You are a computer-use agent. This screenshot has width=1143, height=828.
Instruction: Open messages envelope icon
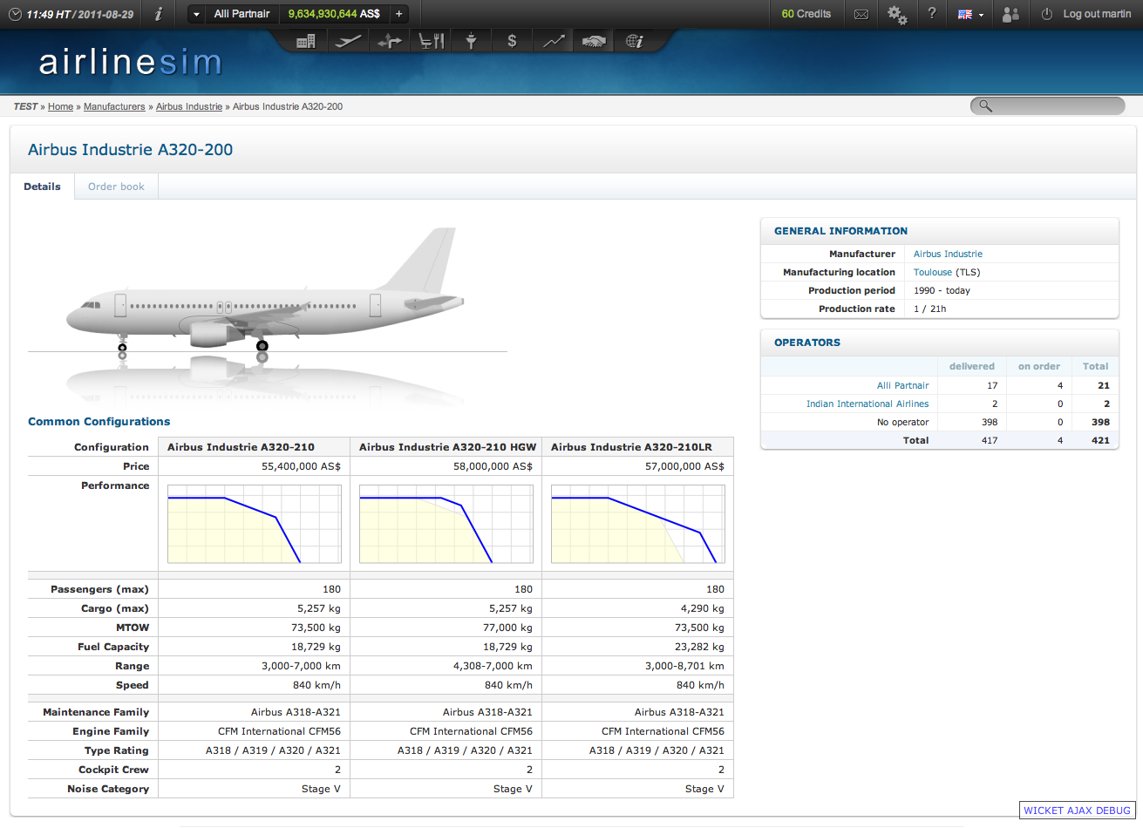861,14
